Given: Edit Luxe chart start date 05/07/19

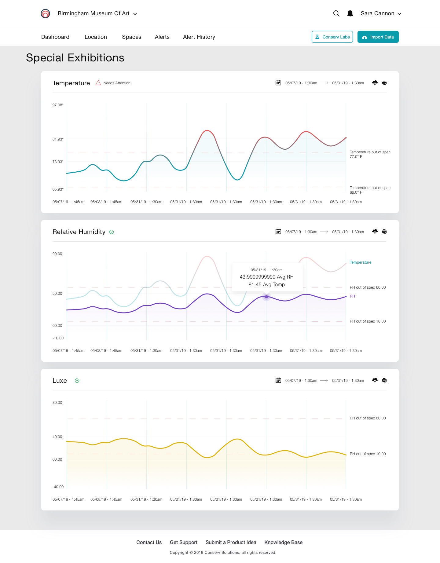Looking at the screenshot, I should click(x=301, y=381).
